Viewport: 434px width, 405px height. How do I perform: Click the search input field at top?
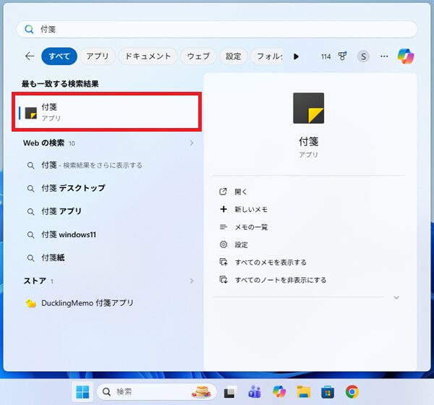(217, 30)
